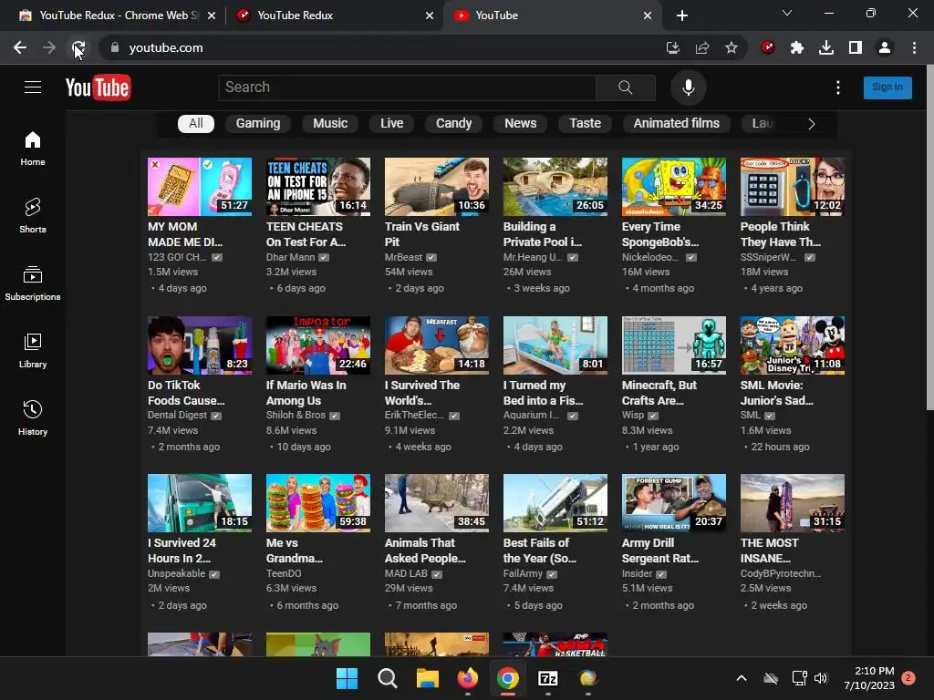Select the Candy category chip

(453, 123)
